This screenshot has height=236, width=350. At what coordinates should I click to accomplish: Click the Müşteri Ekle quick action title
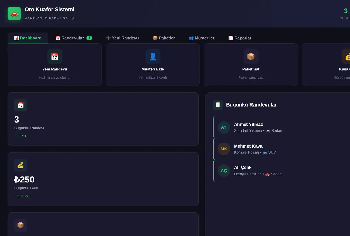tap(153, 69)
